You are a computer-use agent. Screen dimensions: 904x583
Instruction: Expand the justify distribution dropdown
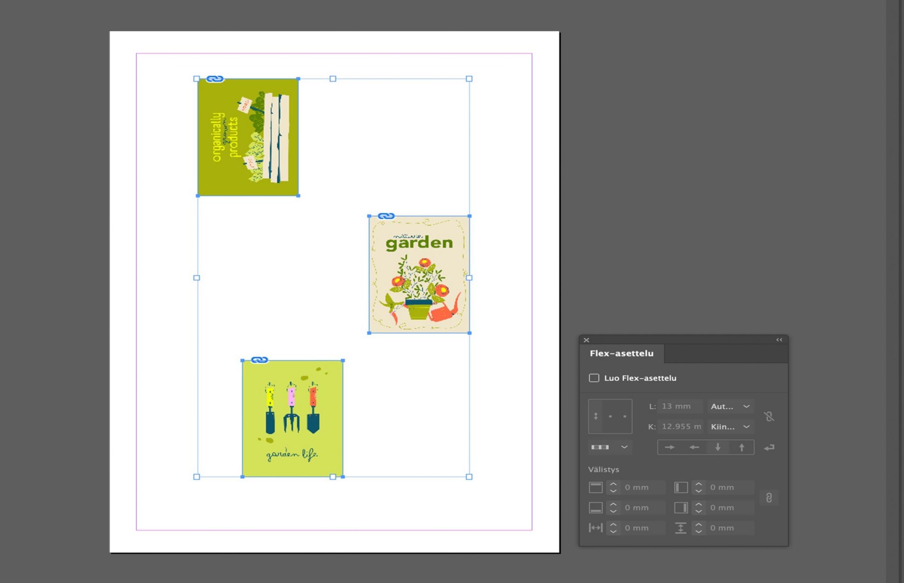[610, 447]
